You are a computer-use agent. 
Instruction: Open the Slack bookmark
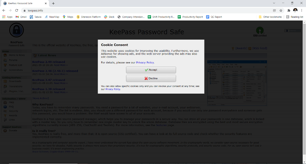[x=109, y=17]
